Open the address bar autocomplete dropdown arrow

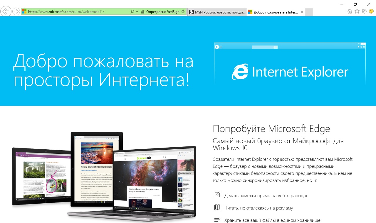(137, 12)
